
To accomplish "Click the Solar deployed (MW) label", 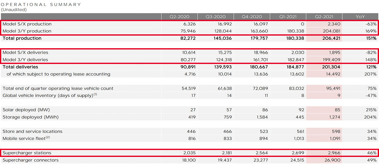I will (x=26, y=110).
